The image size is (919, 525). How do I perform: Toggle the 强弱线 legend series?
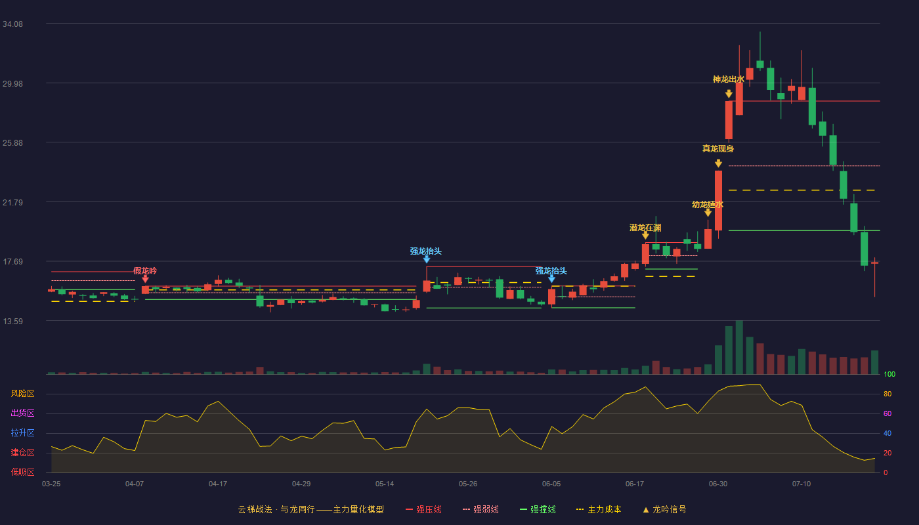click(481, 509)
